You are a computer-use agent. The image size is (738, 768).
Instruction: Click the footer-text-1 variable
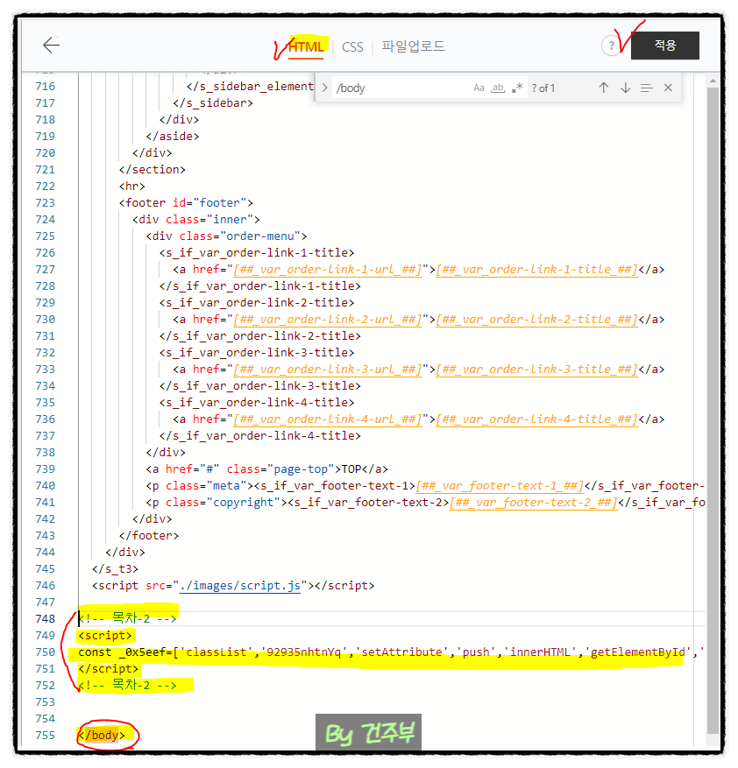point(500,486)
